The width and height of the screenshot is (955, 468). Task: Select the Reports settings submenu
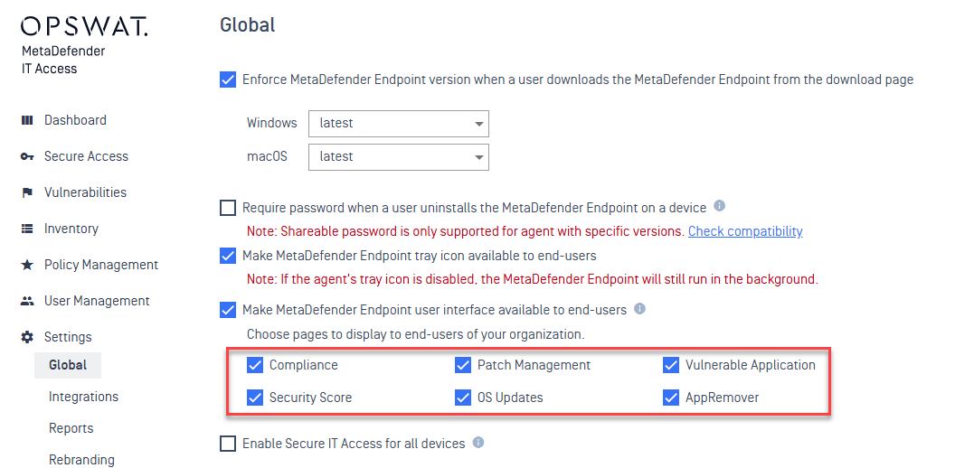pyautogui.click(x=71, y=428)
